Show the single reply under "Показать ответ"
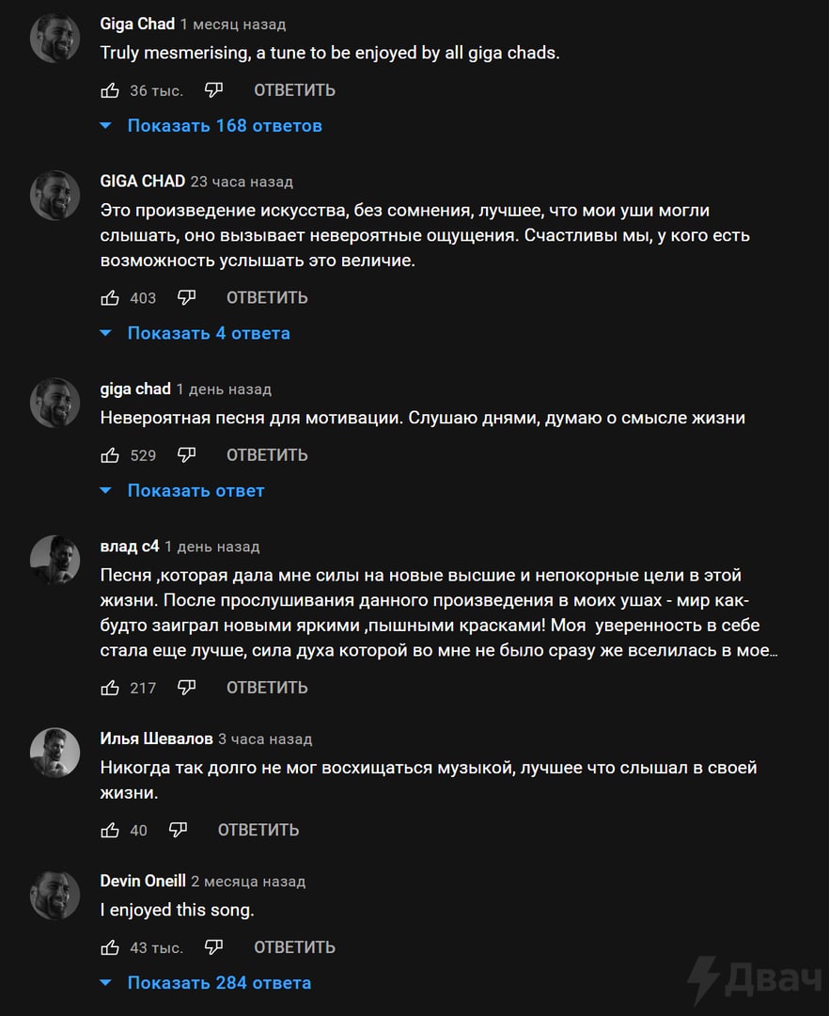829x1016 pixels. coord(196,491)
